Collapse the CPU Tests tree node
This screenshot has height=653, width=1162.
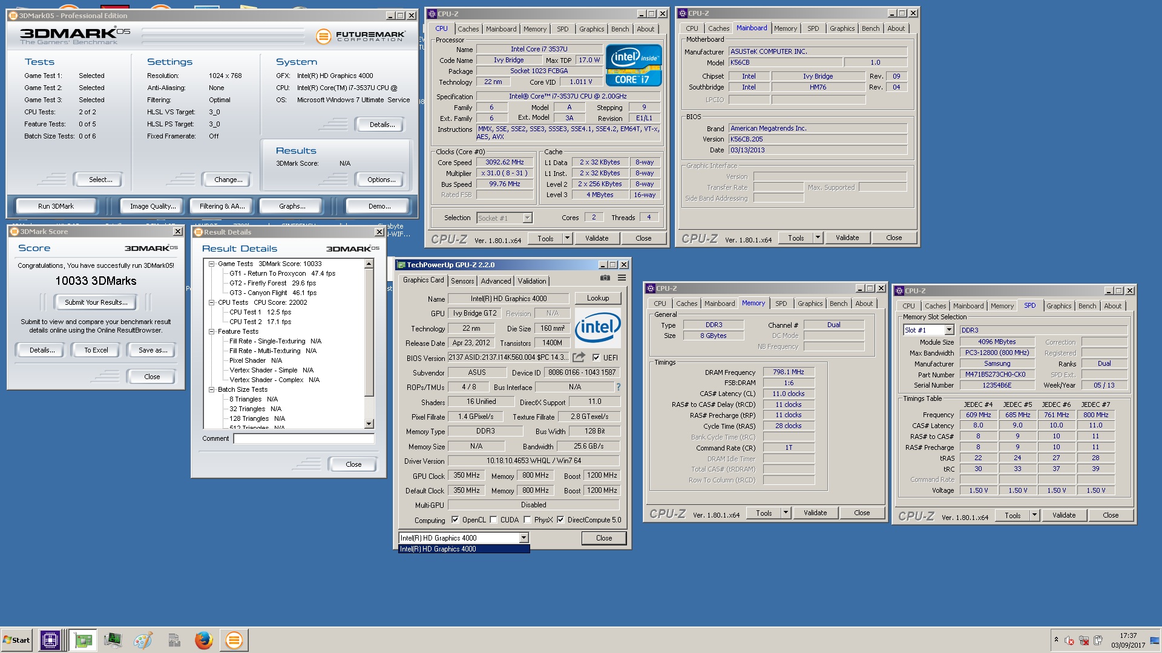(x=211, y=302)
